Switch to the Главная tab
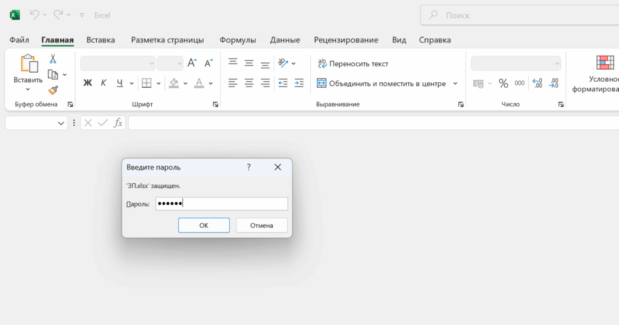 57,40
